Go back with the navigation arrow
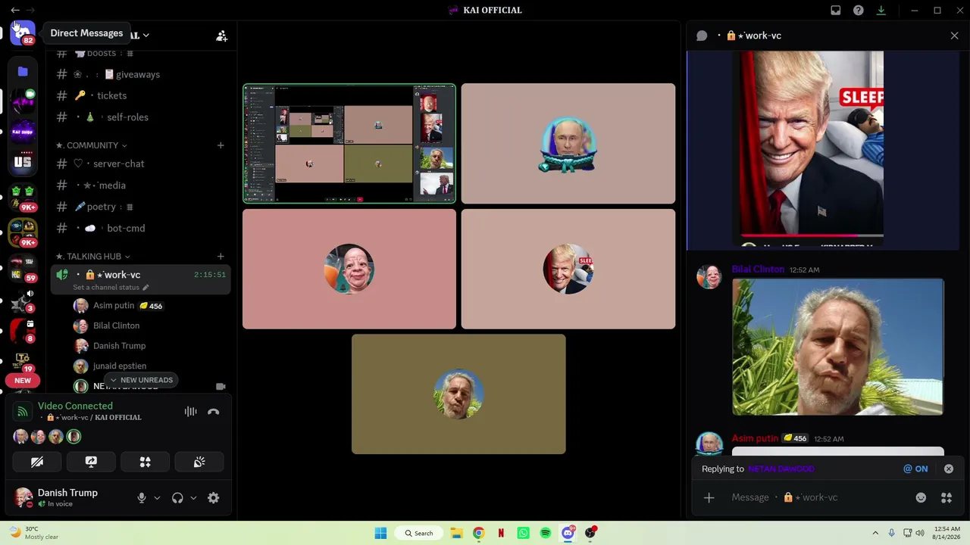970x545 pixels. point(15,10)
